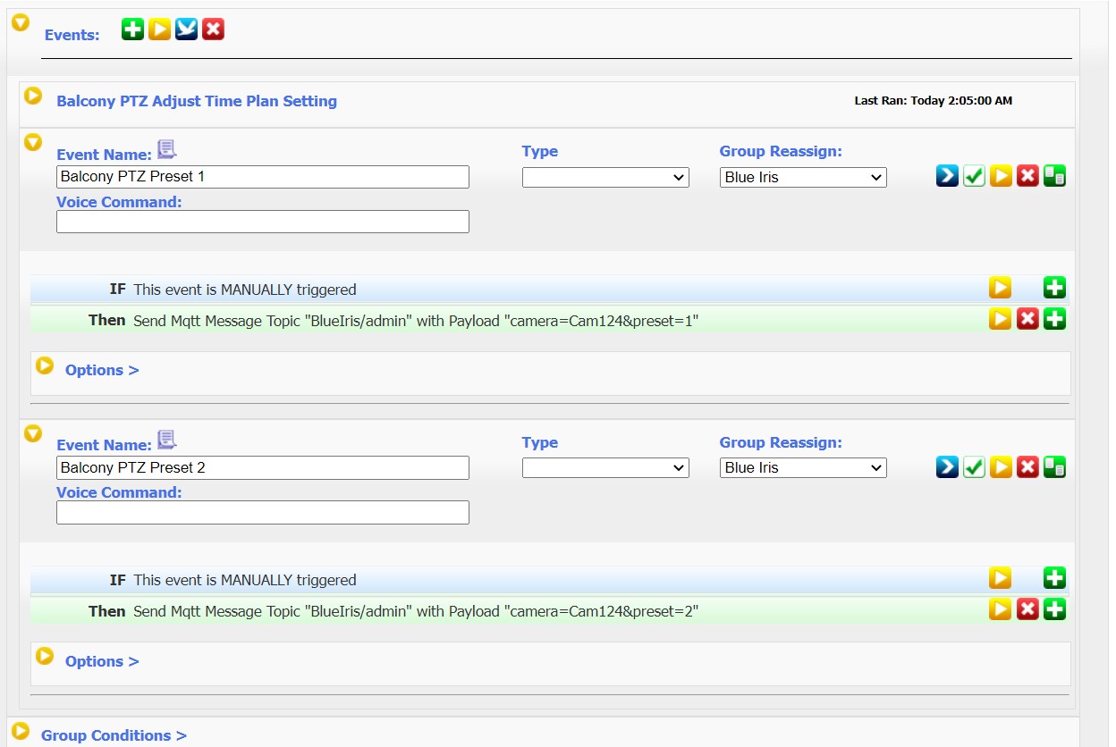Toggle green checkmark enable for Balcony PTZ Preset 1
1116x747 pixels.
[974, 176]
